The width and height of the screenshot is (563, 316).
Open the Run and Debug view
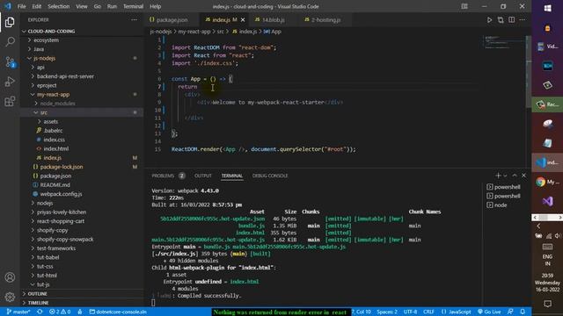tap(10, 82)
